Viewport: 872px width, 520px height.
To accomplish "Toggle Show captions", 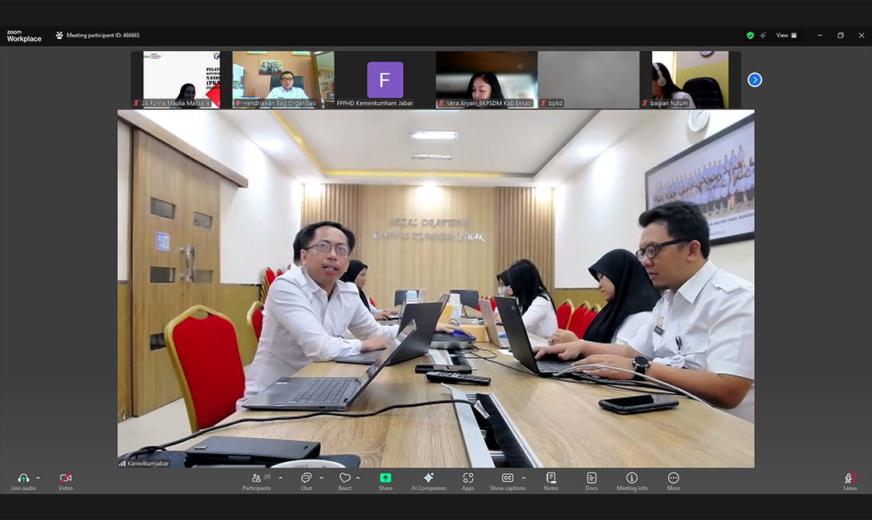I will pyautogui.click(x=507, y=479).
